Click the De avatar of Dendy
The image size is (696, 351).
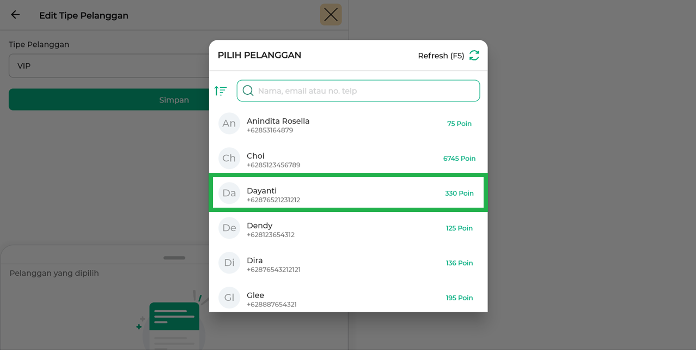[x=229, y=228]
